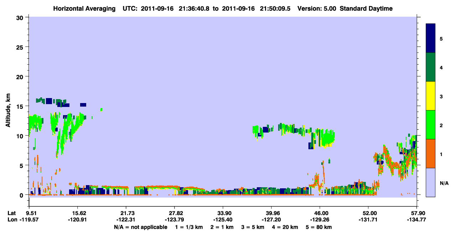
Task: Click longitude value -127.20
Action: [271, 220]
